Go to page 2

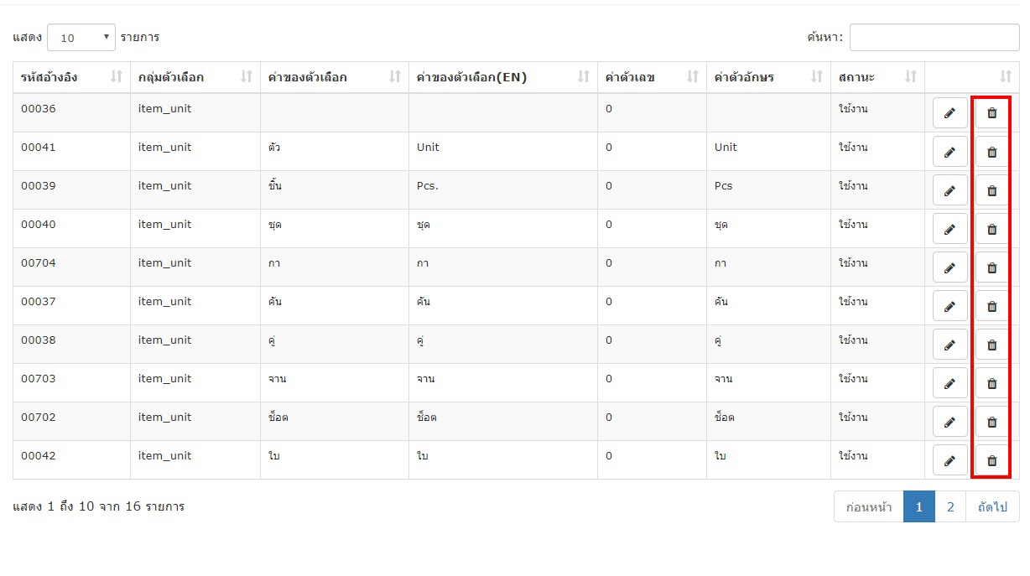click(x=950, y=506)
